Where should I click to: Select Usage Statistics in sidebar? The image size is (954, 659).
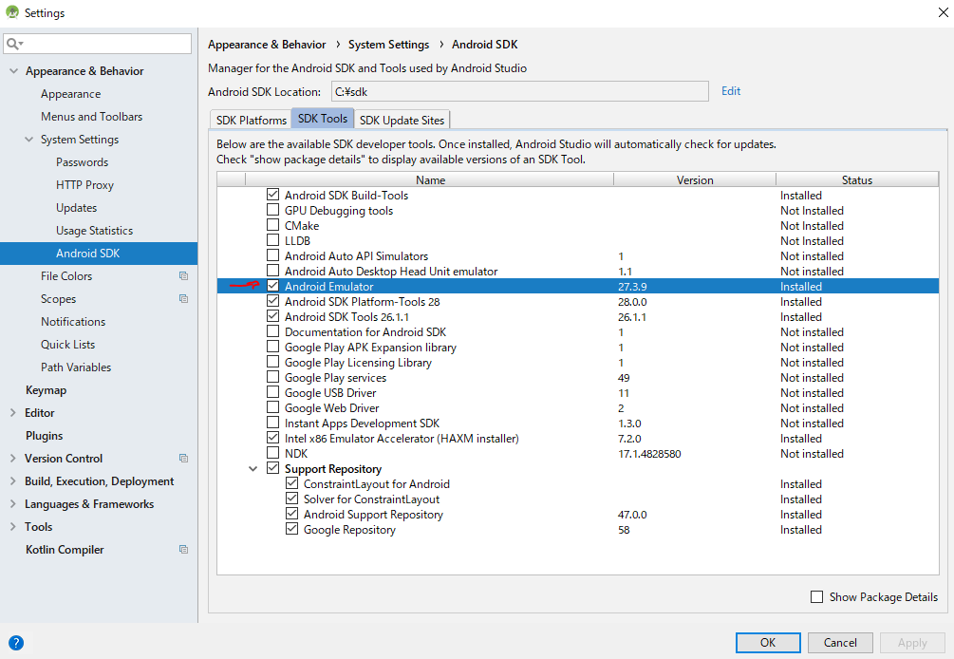[x=94, y=231]
